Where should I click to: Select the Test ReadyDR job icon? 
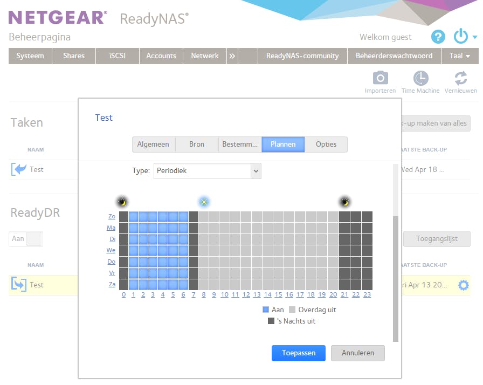[19, 284]
